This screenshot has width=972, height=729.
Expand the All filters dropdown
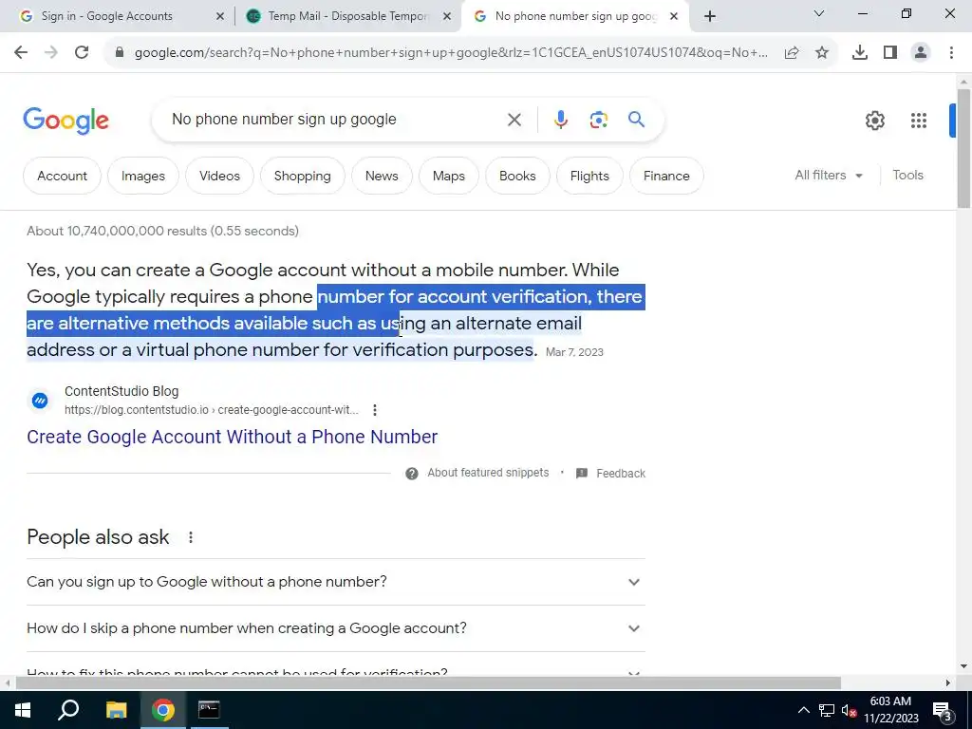829,176
